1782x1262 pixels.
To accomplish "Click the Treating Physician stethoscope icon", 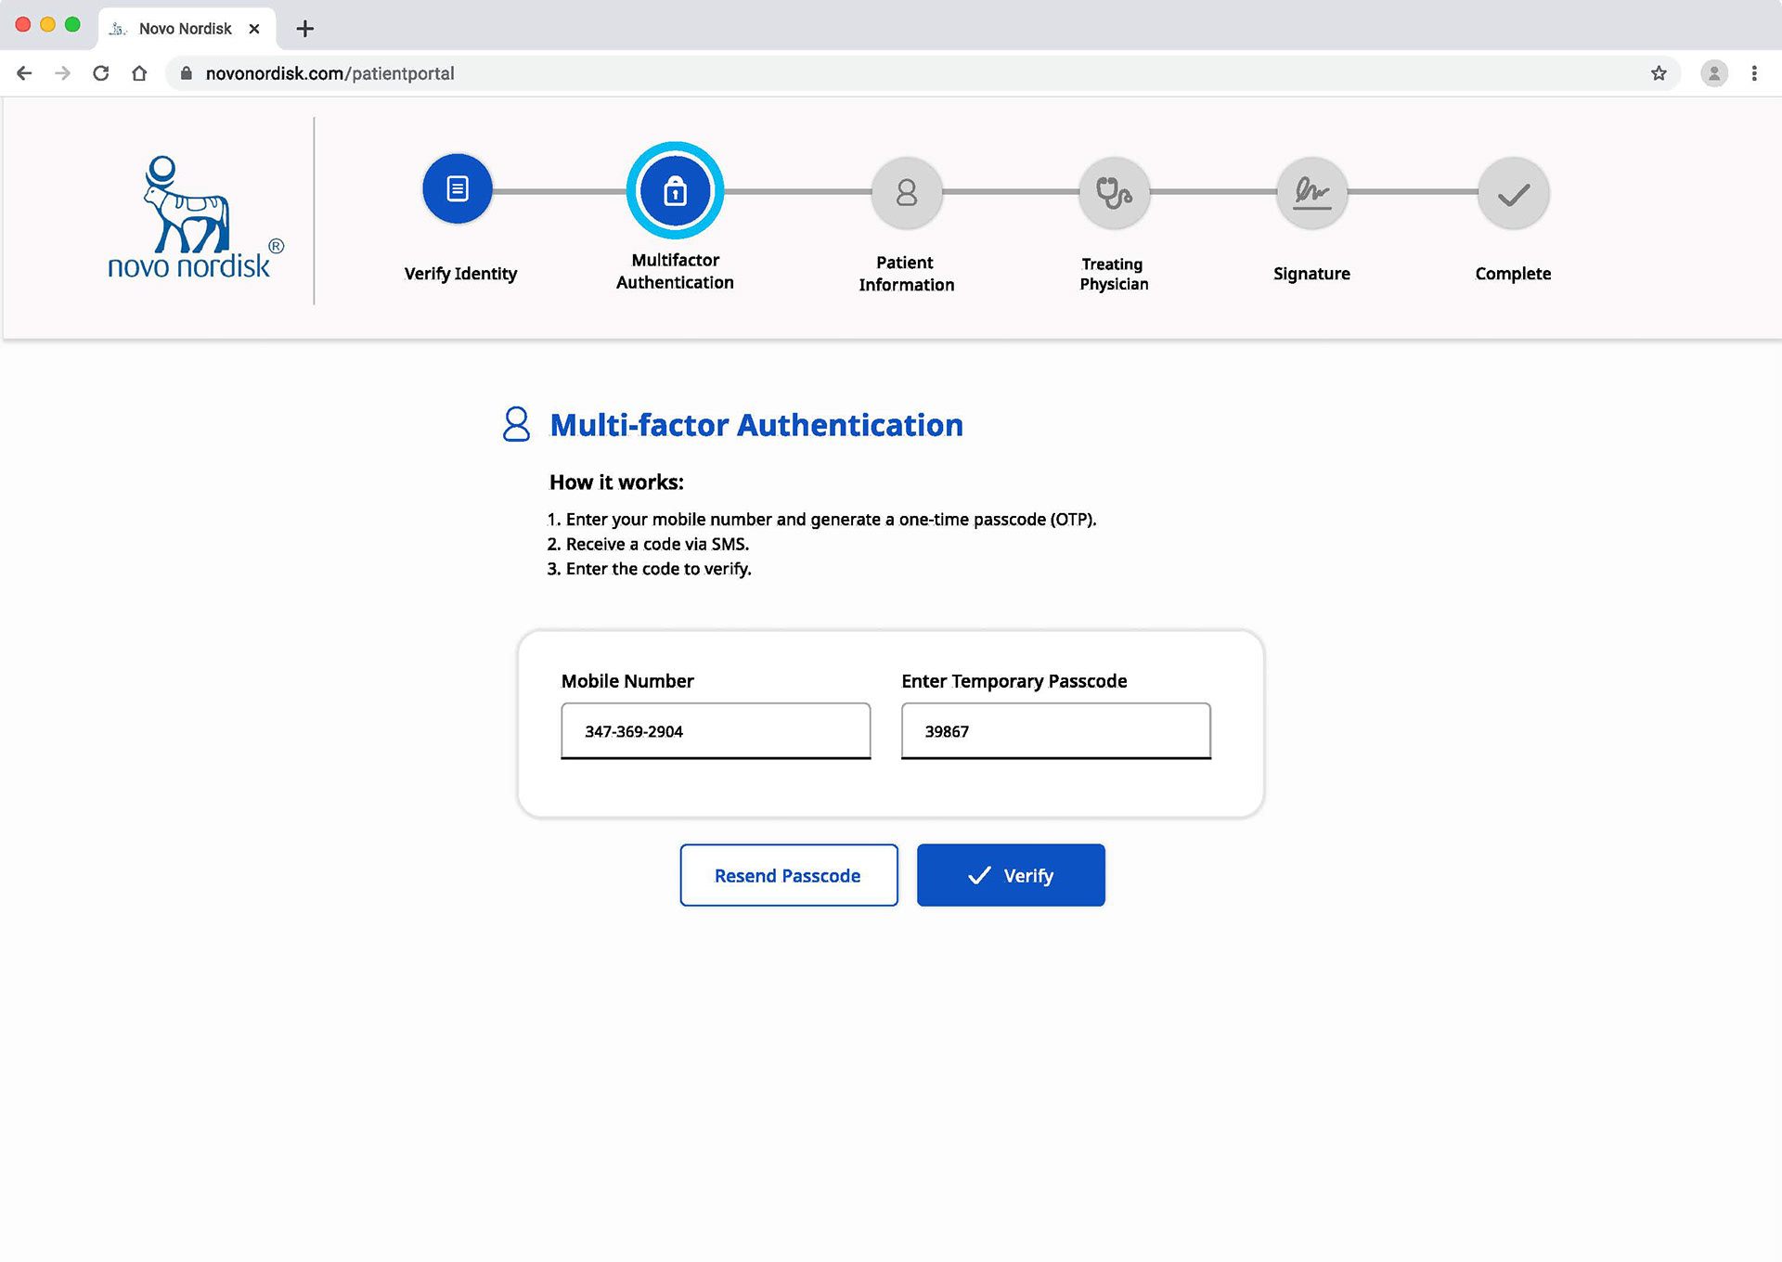I will pos(1114,193).
